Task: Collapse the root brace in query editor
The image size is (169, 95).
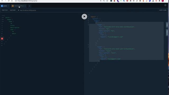Action: click(x=3, y=16)
